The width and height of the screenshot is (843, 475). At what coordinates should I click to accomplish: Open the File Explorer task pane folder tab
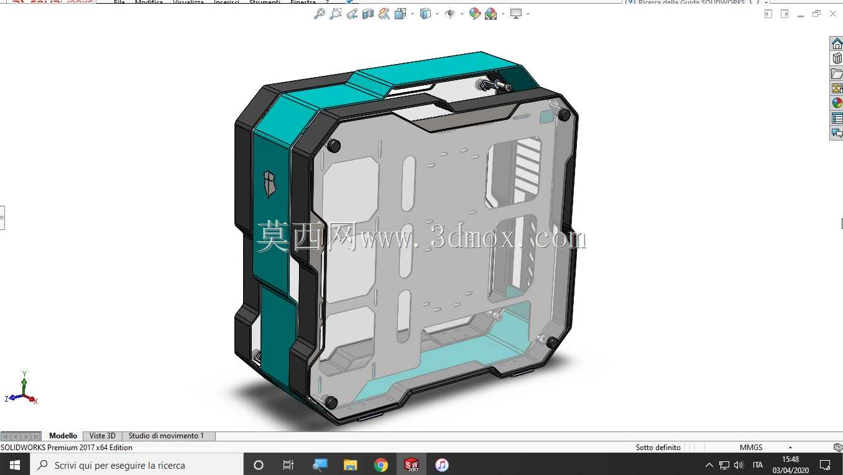(x=837, y=73)
